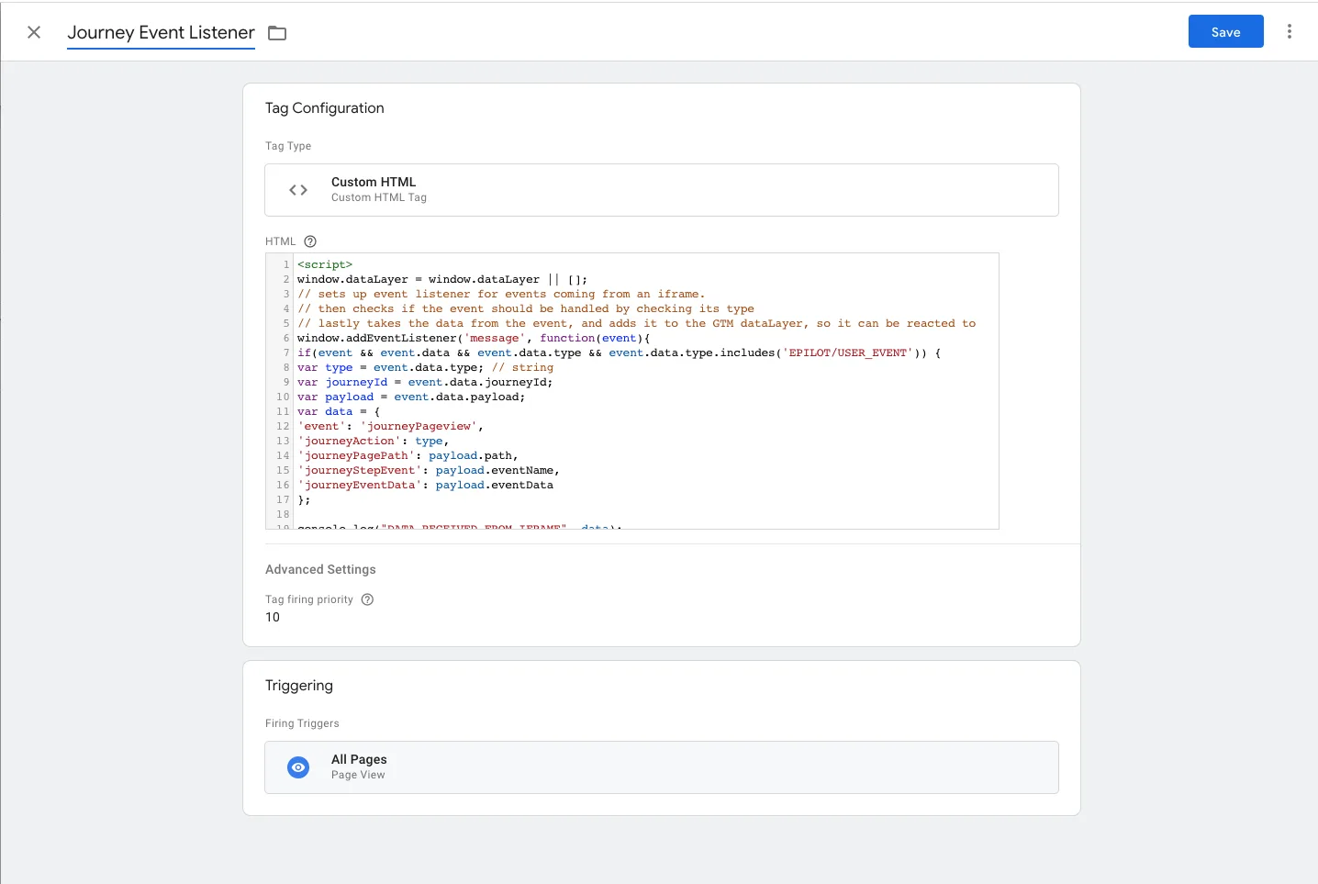Select the Custom HTML tag type row
1318x884 pixels.
point(661,190)
